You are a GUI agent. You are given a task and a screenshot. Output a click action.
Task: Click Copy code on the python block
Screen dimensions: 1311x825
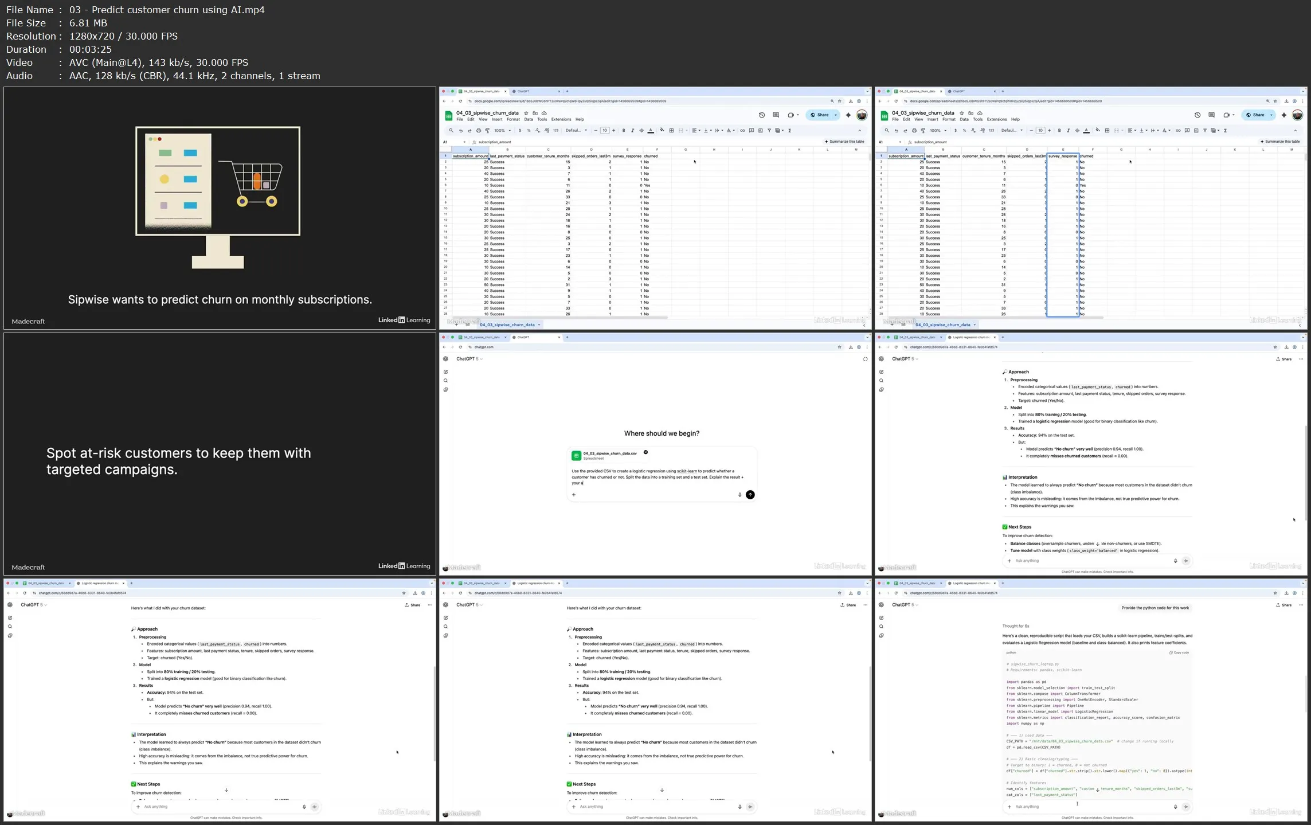pos(1179,652)
